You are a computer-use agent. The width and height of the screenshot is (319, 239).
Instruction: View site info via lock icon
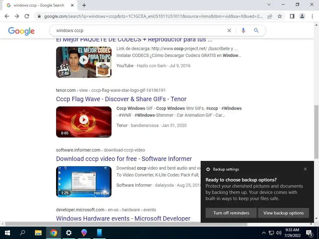(x=39, y=16)
